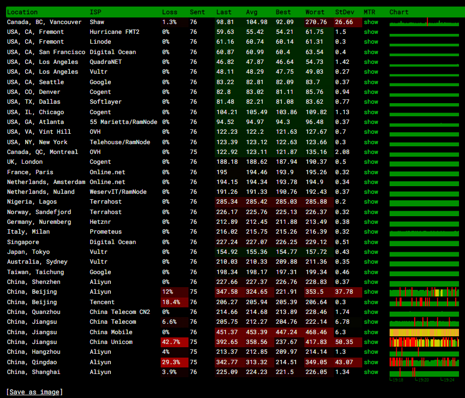Viewport: 465px width, 398px height.
Task: Click show in the San Francisco row
Action: [371, 52]
